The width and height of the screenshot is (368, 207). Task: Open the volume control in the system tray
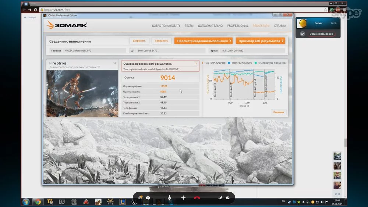coord(322,202)
